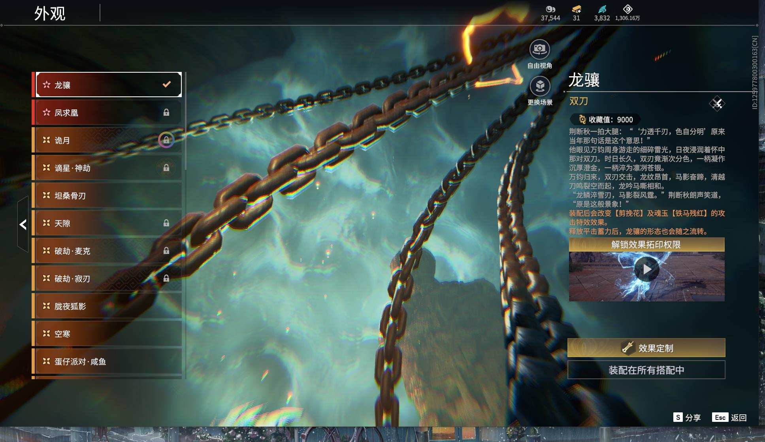Select the 破劫·寂刃 skin name

coord(72,279)
